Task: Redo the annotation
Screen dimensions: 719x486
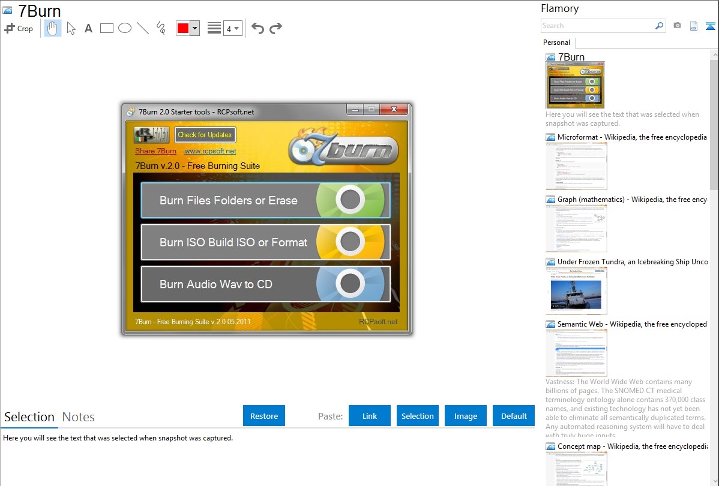Action: (x=275, y=28)
